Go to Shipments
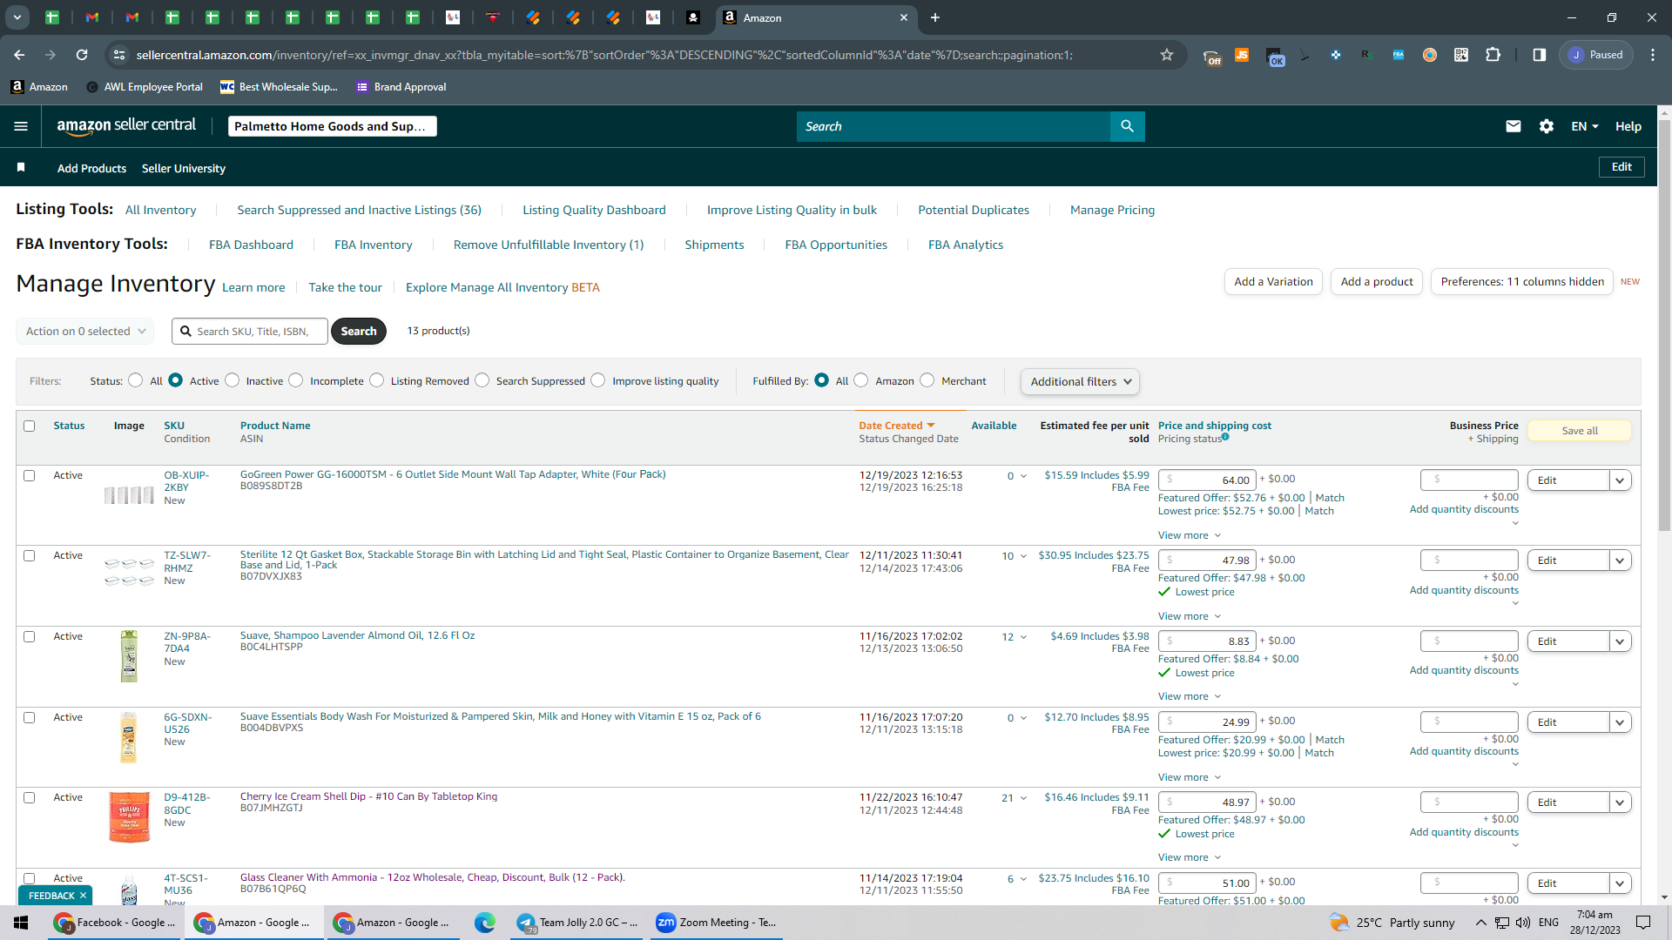This screenshot has height=940, width=1672. 714,245
